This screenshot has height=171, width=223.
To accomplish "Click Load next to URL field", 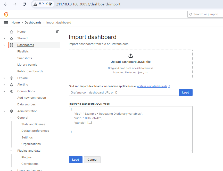I will point(186,92).
